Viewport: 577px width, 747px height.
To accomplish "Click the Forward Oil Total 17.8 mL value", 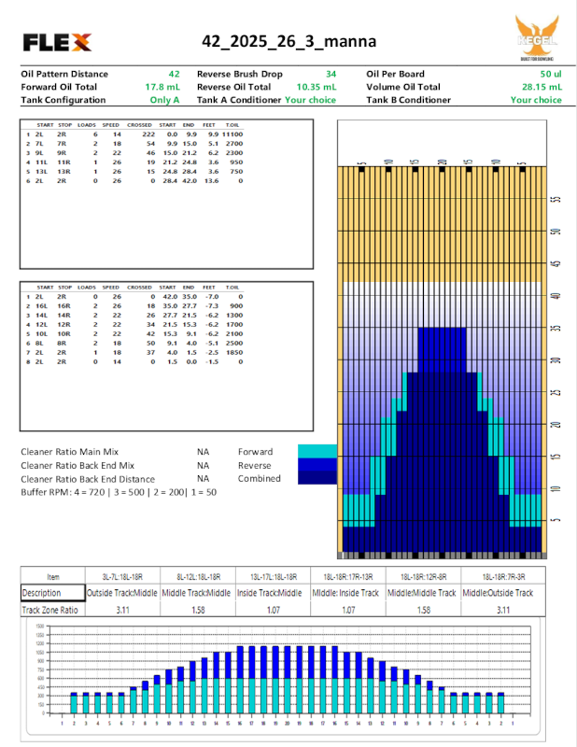I will tap(162, 87).
